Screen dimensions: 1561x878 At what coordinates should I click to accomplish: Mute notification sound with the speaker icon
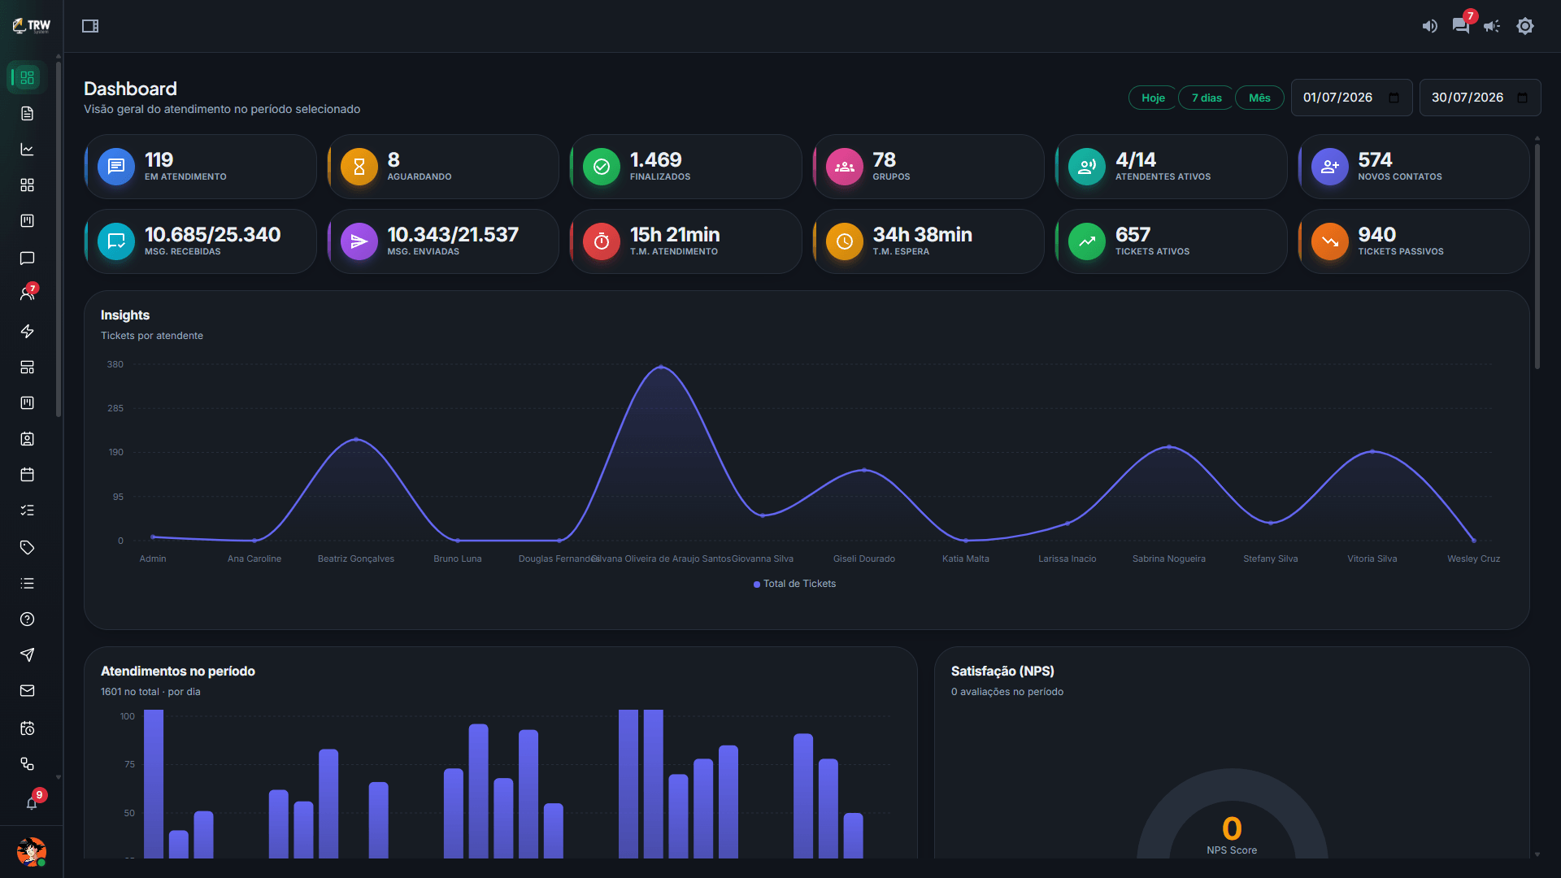[1429, 26]
